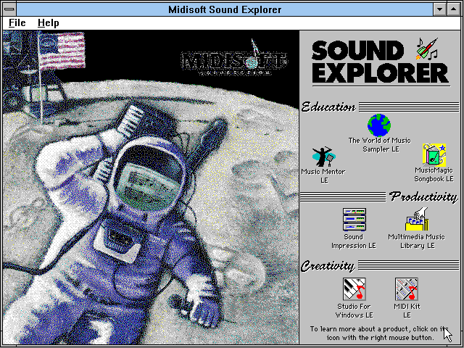464x348 pixels.
Task: Click the Midisoft Sound Explorer title bar
Action: 225,9
